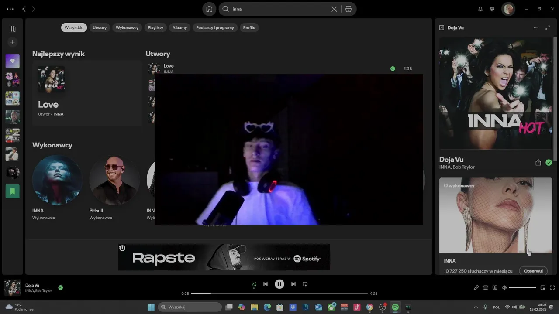Select the Playlisty filter
Viewport: 559px width, 314px height.
pyautogui.click(x=155, y=27)
